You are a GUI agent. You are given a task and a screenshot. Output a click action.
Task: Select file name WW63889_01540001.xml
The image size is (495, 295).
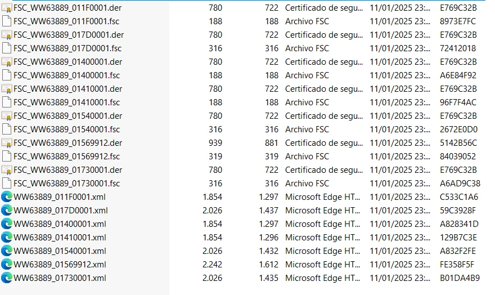pos(60,251)
